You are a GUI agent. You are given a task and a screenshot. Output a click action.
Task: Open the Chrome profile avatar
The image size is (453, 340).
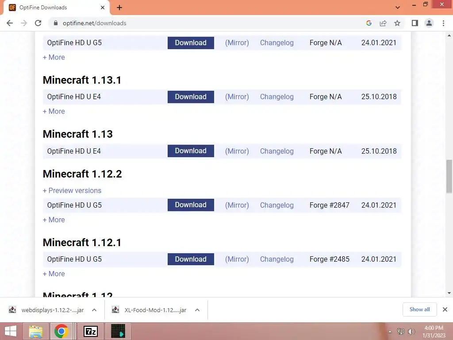(x=429, y=23)
